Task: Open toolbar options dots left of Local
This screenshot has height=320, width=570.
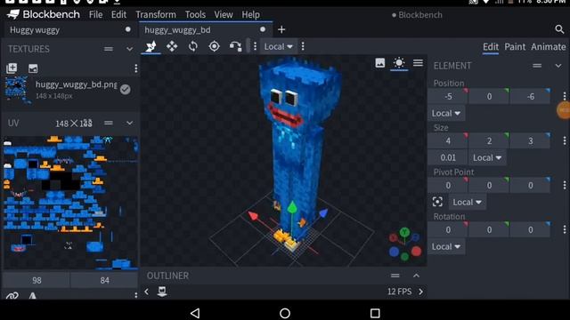Action: tap(255, 46)
